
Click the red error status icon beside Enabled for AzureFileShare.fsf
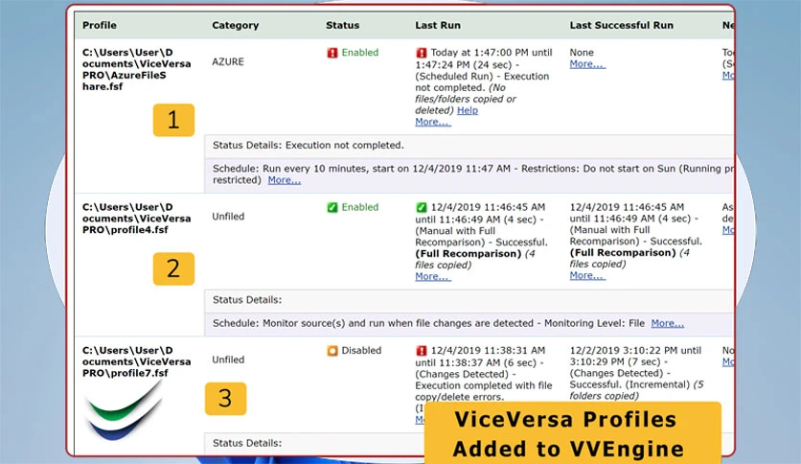[x=332, y=53]
